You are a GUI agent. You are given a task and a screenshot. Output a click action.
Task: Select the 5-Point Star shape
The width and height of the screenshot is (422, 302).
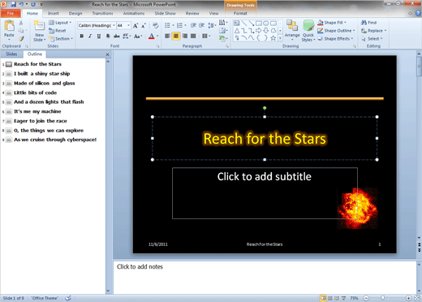pyautogui.click(x=273, y=38)
